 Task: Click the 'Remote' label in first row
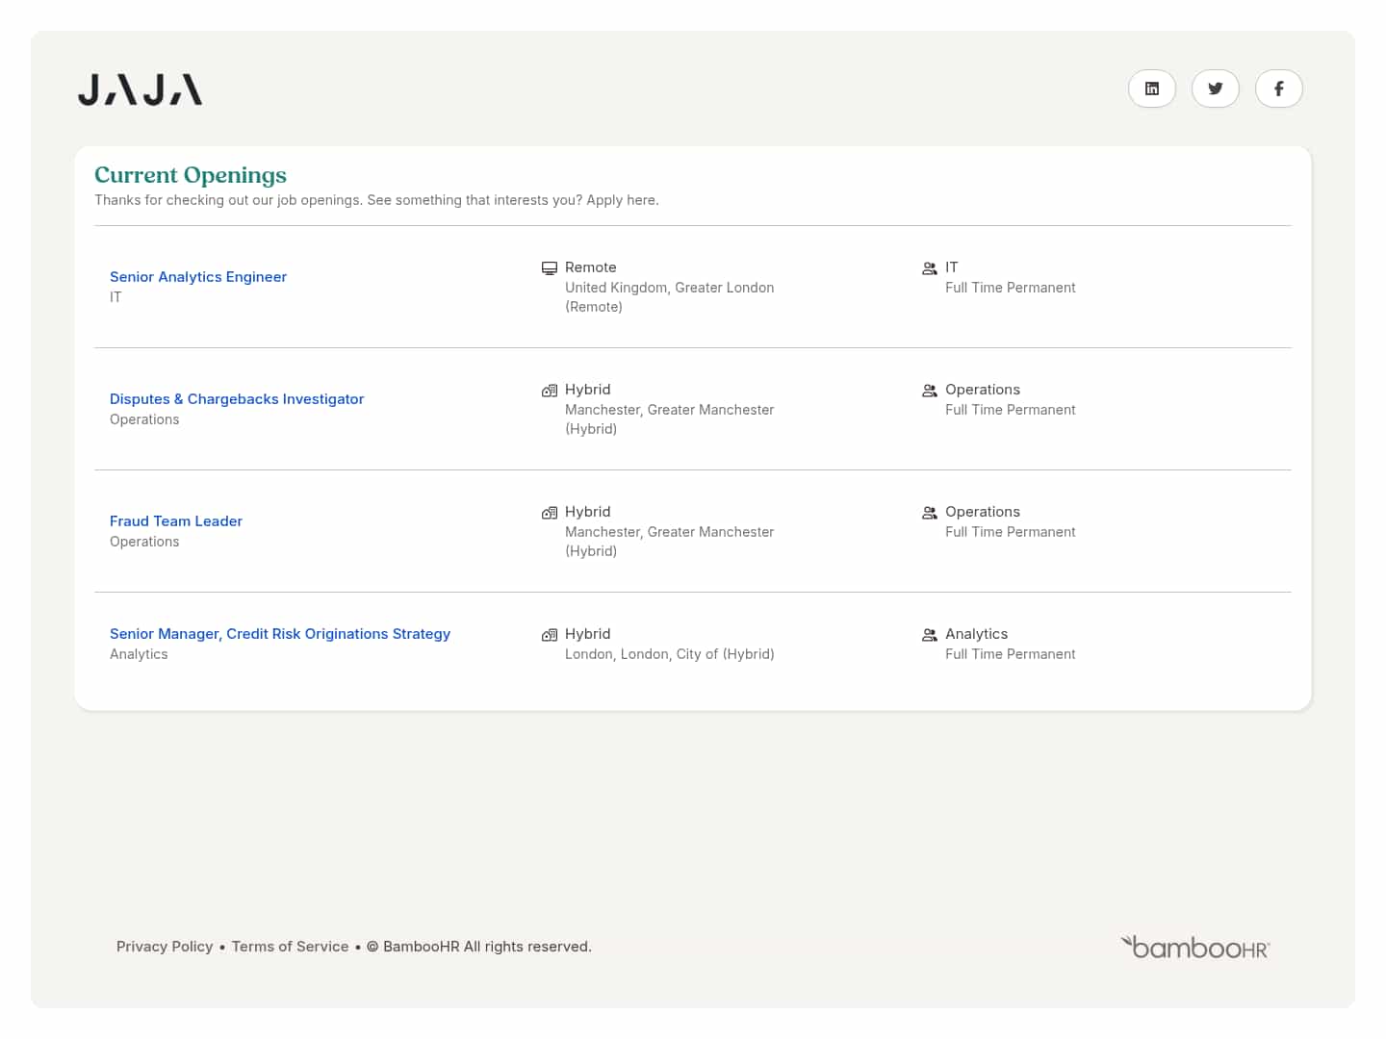pos(591,267)
